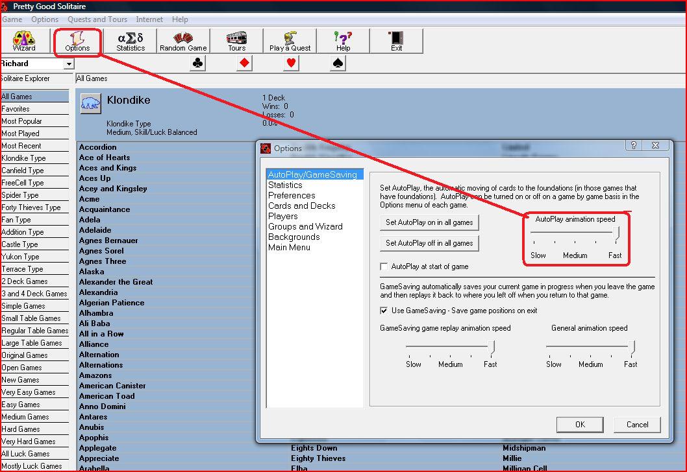Open the Help toolbar icon
687x472 pixels.
pos(343,41)
